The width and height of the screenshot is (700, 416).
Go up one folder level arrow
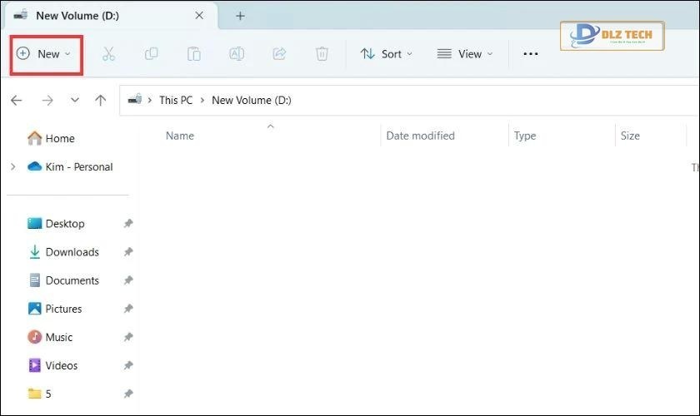click(x=101, y=100)
